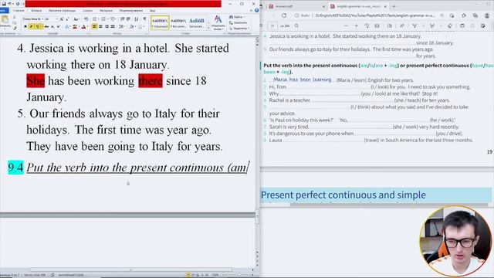494x278 pixels.
Task: Toggle subscript formatting
Action: 52,26
